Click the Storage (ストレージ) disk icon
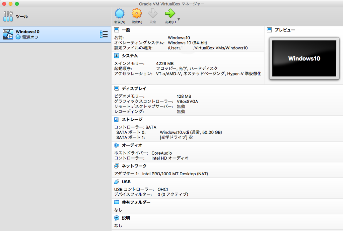The height and width of the screenshot is (231, 343). (117, 120)
